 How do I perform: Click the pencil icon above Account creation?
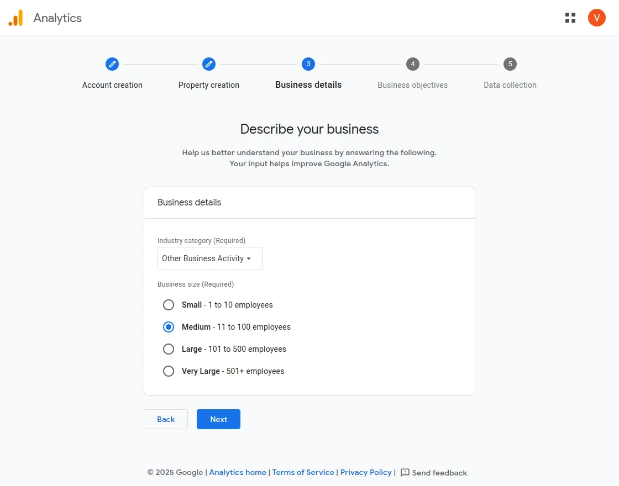click(x=112, y=64)
